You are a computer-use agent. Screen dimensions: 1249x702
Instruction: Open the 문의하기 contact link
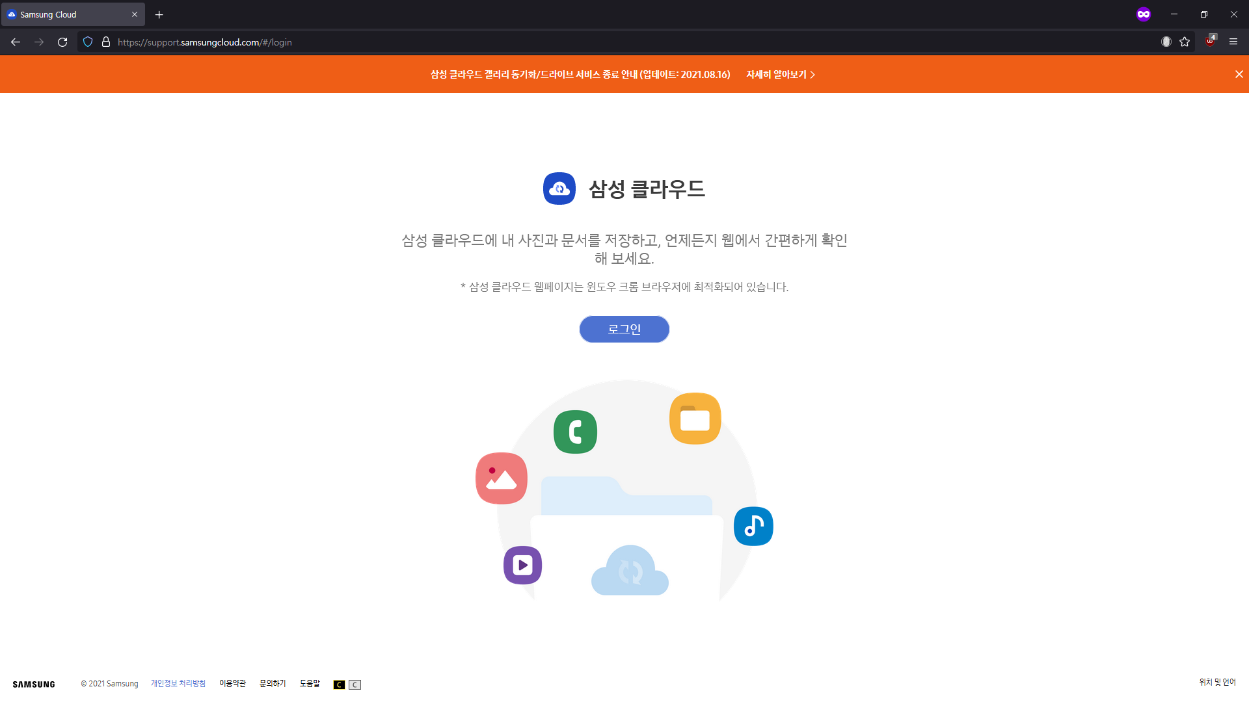pyautogui.click(x=273, y=683)
